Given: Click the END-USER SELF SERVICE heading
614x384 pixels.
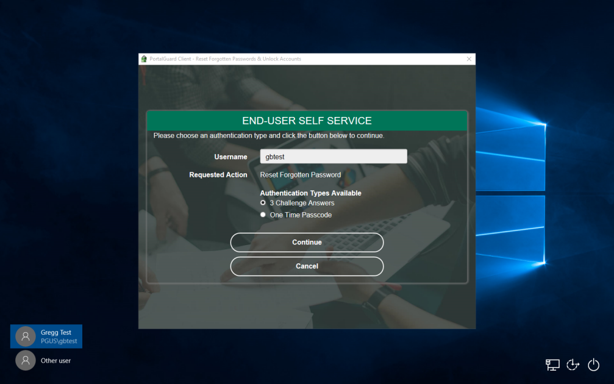Looking at the screenshot, I should click(307, 121).
